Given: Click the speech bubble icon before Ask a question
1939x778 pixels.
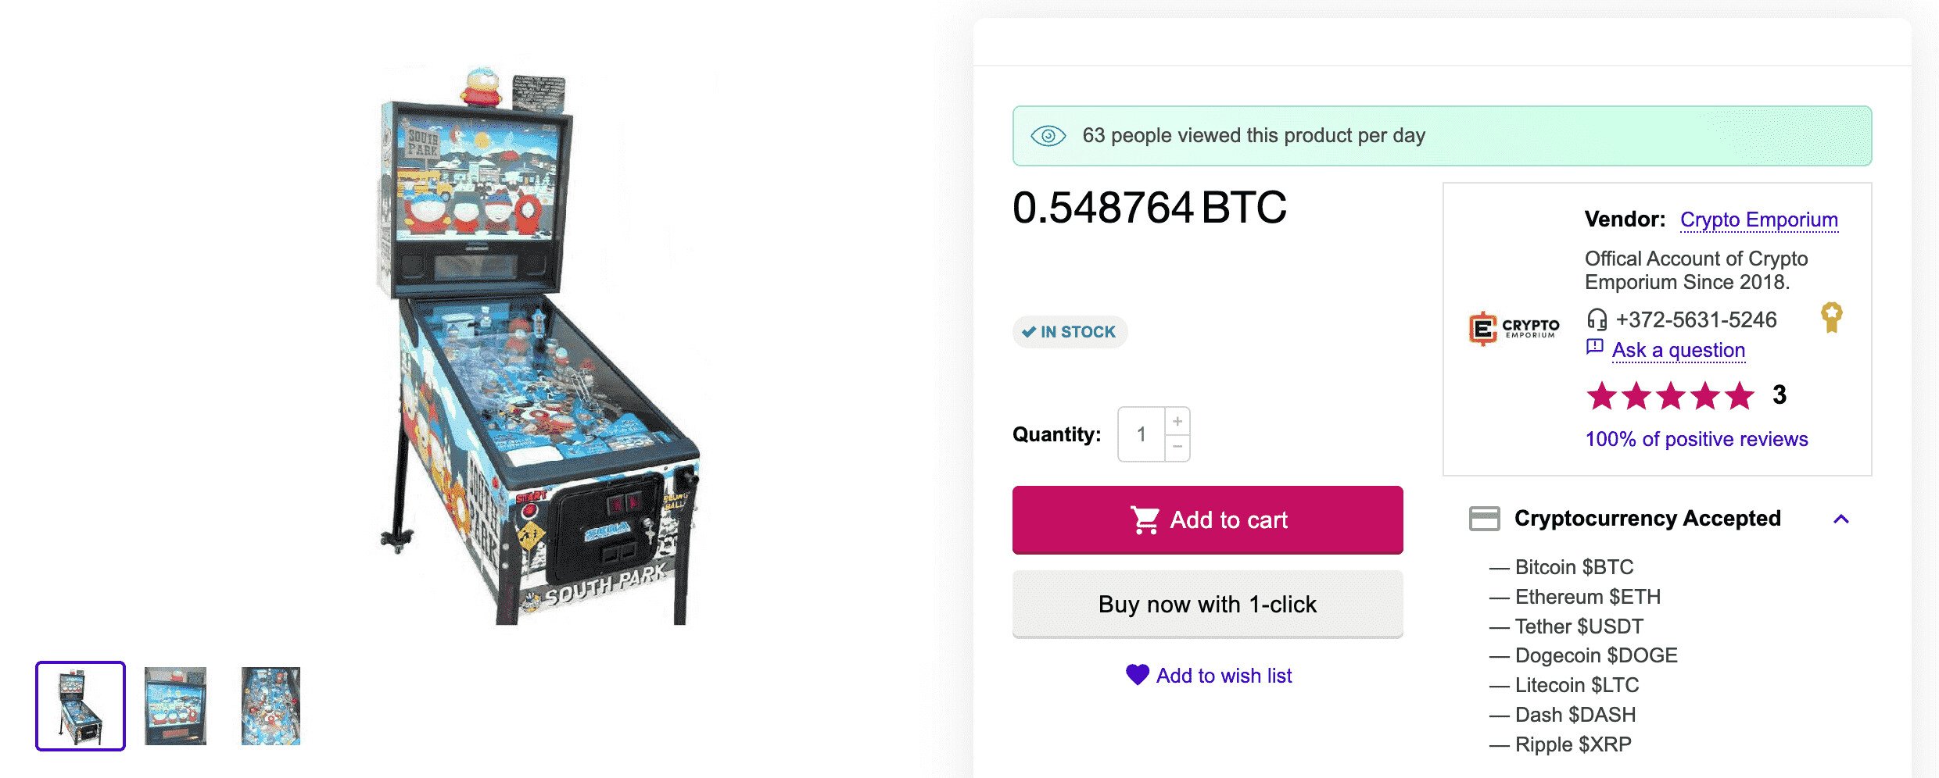Looking at the screenshot, I should pyautogui.click(x=1595, y=348).
